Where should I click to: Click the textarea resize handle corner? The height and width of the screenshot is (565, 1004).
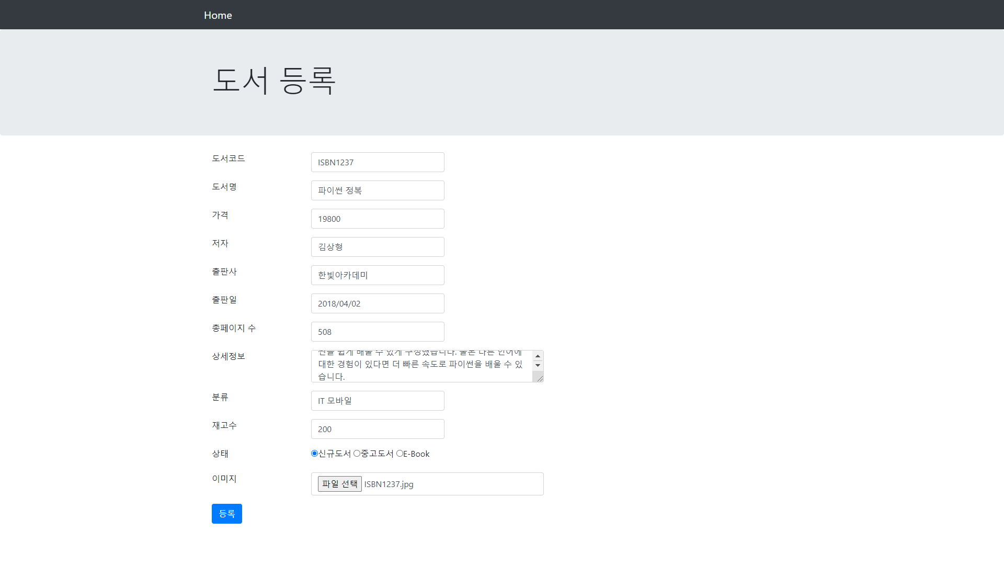click(x=540, y=378)
